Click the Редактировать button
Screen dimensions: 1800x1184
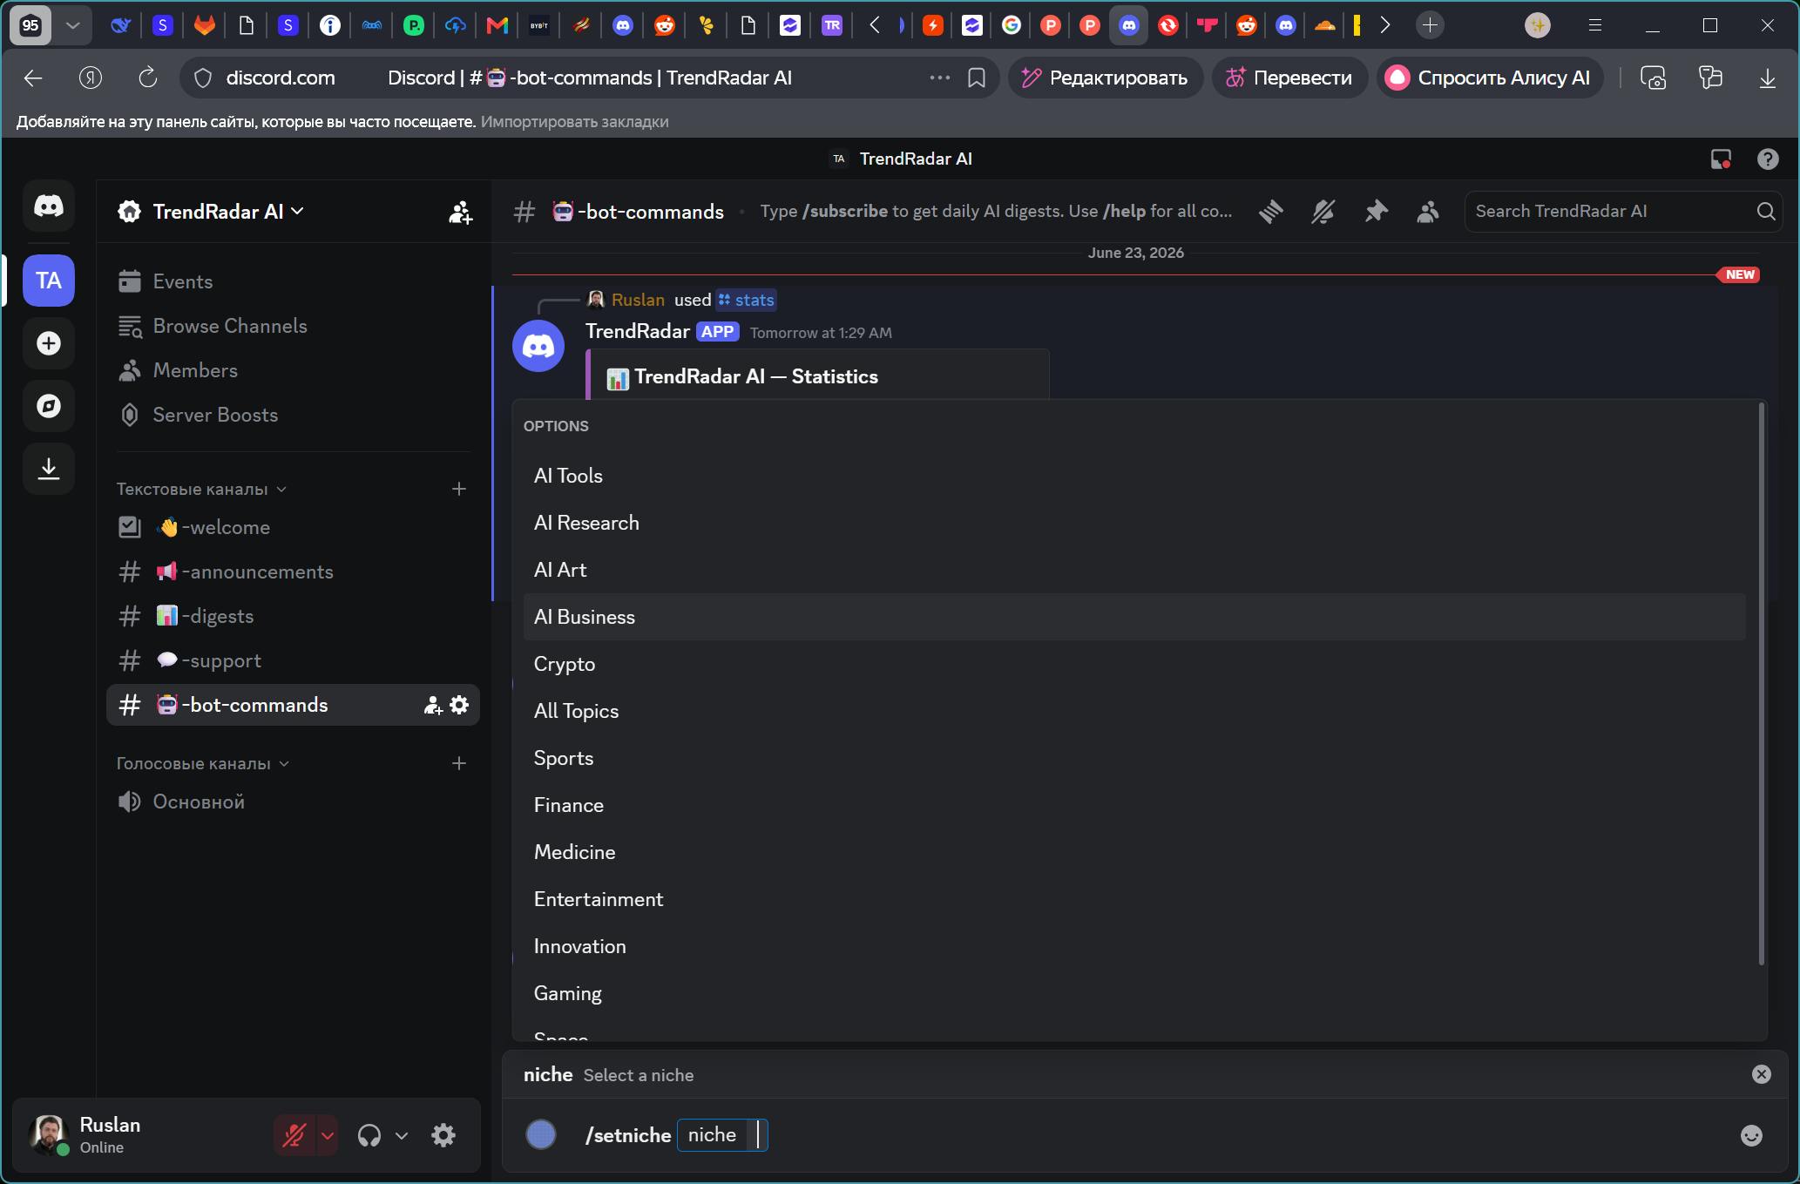point(1106,78)
